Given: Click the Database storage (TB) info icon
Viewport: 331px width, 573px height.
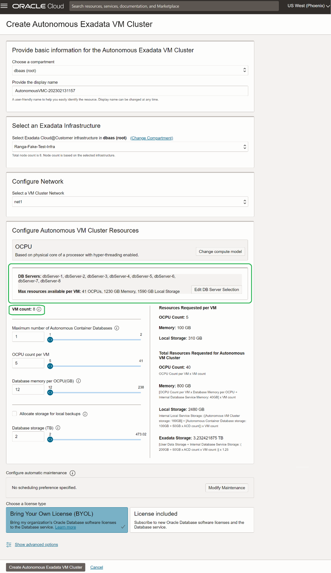Looking at the screenshot, I should click(x=58, y=428).
